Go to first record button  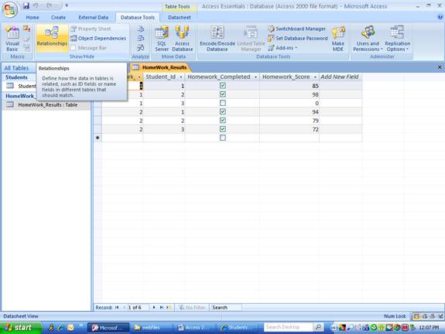117,308
